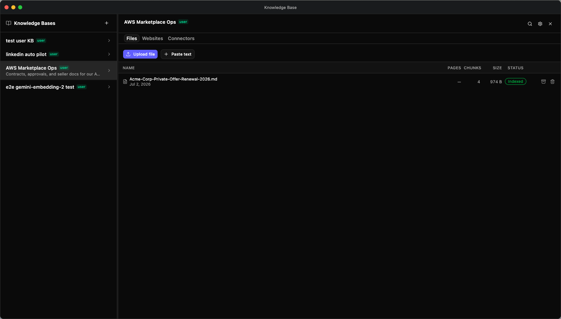Screen dimensions: 561x319
Task: Click the Knowledge Bases sidebar heading
Action: point(35,23)
